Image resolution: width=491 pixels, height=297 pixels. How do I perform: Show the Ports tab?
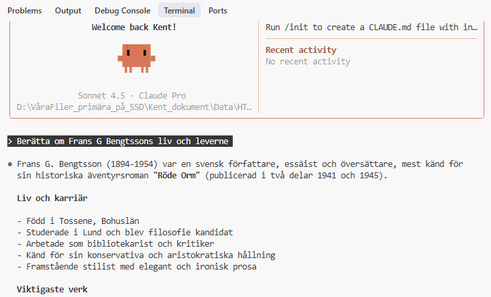point(217,11)
